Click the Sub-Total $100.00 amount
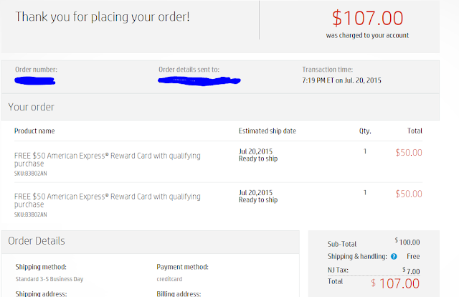 coord(407,243)
